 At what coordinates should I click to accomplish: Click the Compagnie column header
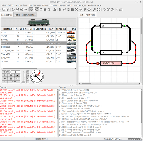pyautogui.click(x=61, y=29)
